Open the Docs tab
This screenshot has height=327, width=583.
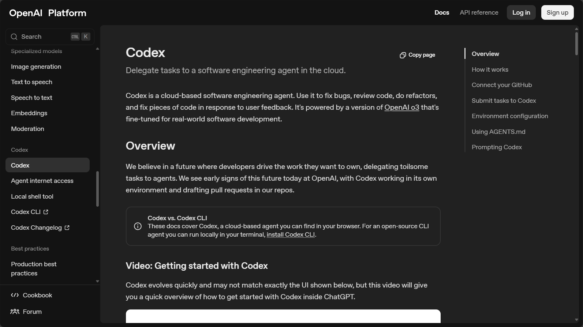[442, 12]
